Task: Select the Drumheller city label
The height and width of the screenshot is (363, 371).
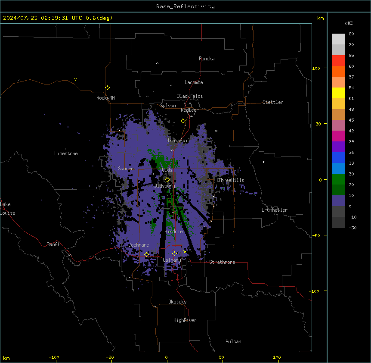Action: point(275,210)
